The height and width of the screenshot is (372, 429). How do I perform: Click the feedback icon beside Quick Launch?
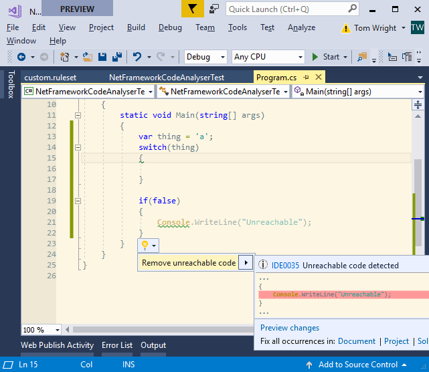(213, 9)
